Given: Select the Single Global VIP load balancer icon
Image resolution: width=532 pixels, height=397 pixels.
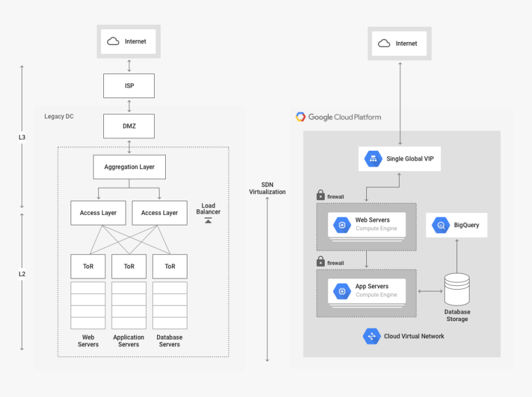Looking at the screenshot, I should click(x=373, y=159).
